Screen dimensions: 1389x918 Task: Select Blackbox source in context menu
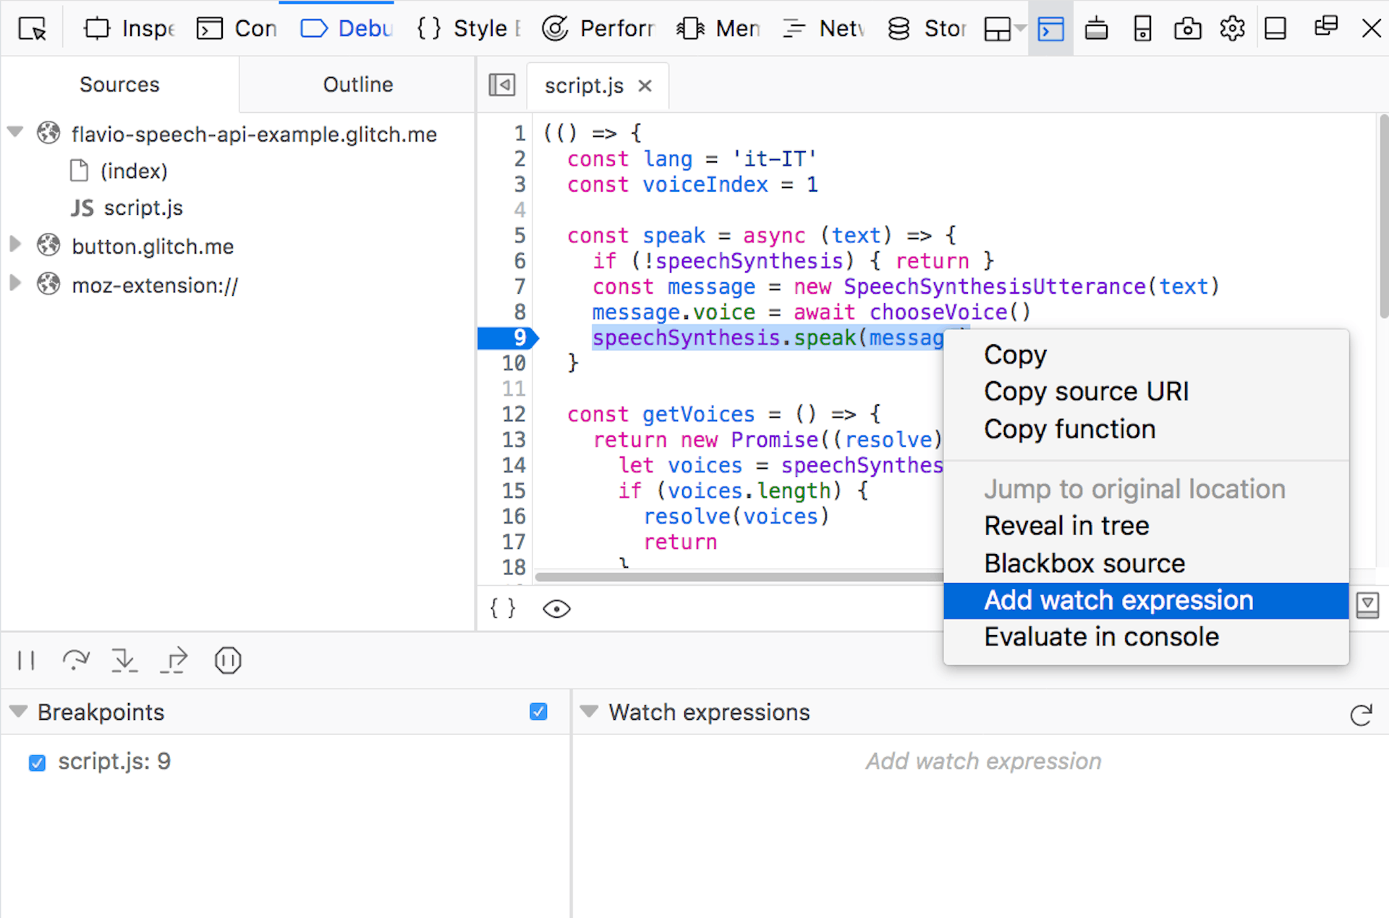click(1084, 563)
